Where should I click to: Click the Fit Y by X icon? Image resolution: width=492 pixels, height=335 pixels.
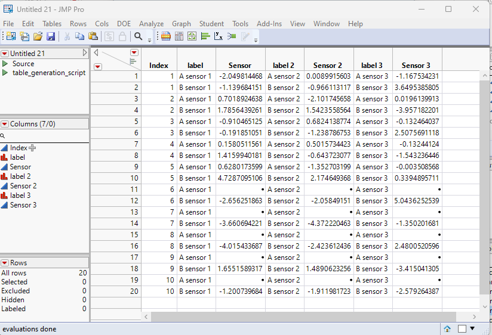[219, 36]
